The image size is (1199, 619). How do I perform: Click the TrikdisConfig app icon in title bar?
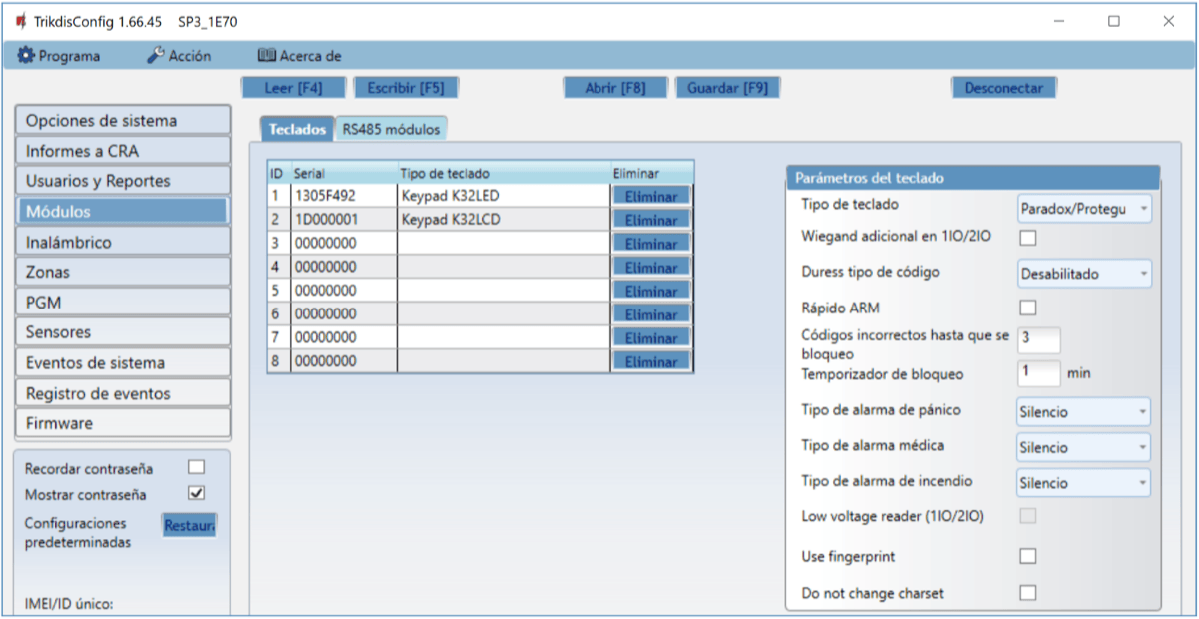pos(20,21)
